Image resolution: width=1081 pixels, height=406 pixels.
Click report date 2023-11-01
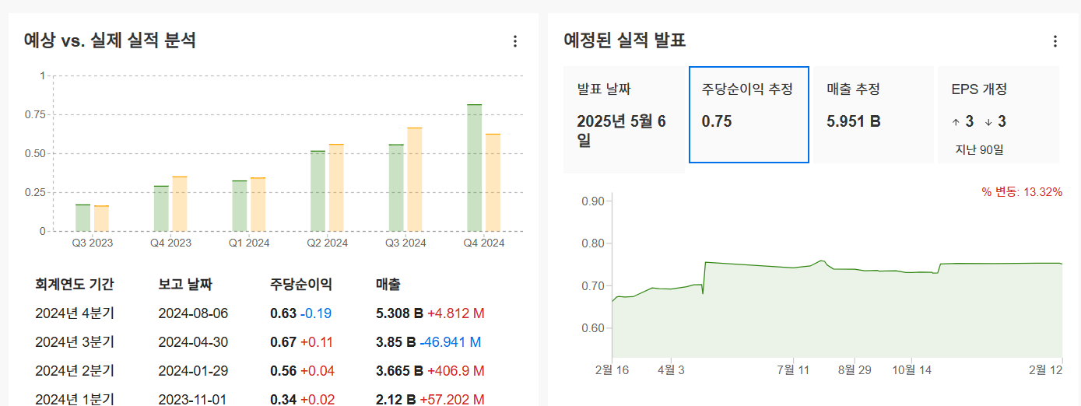click(193, 399)
